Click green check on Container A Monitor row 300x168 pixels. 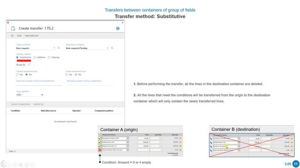coord(100,146)
